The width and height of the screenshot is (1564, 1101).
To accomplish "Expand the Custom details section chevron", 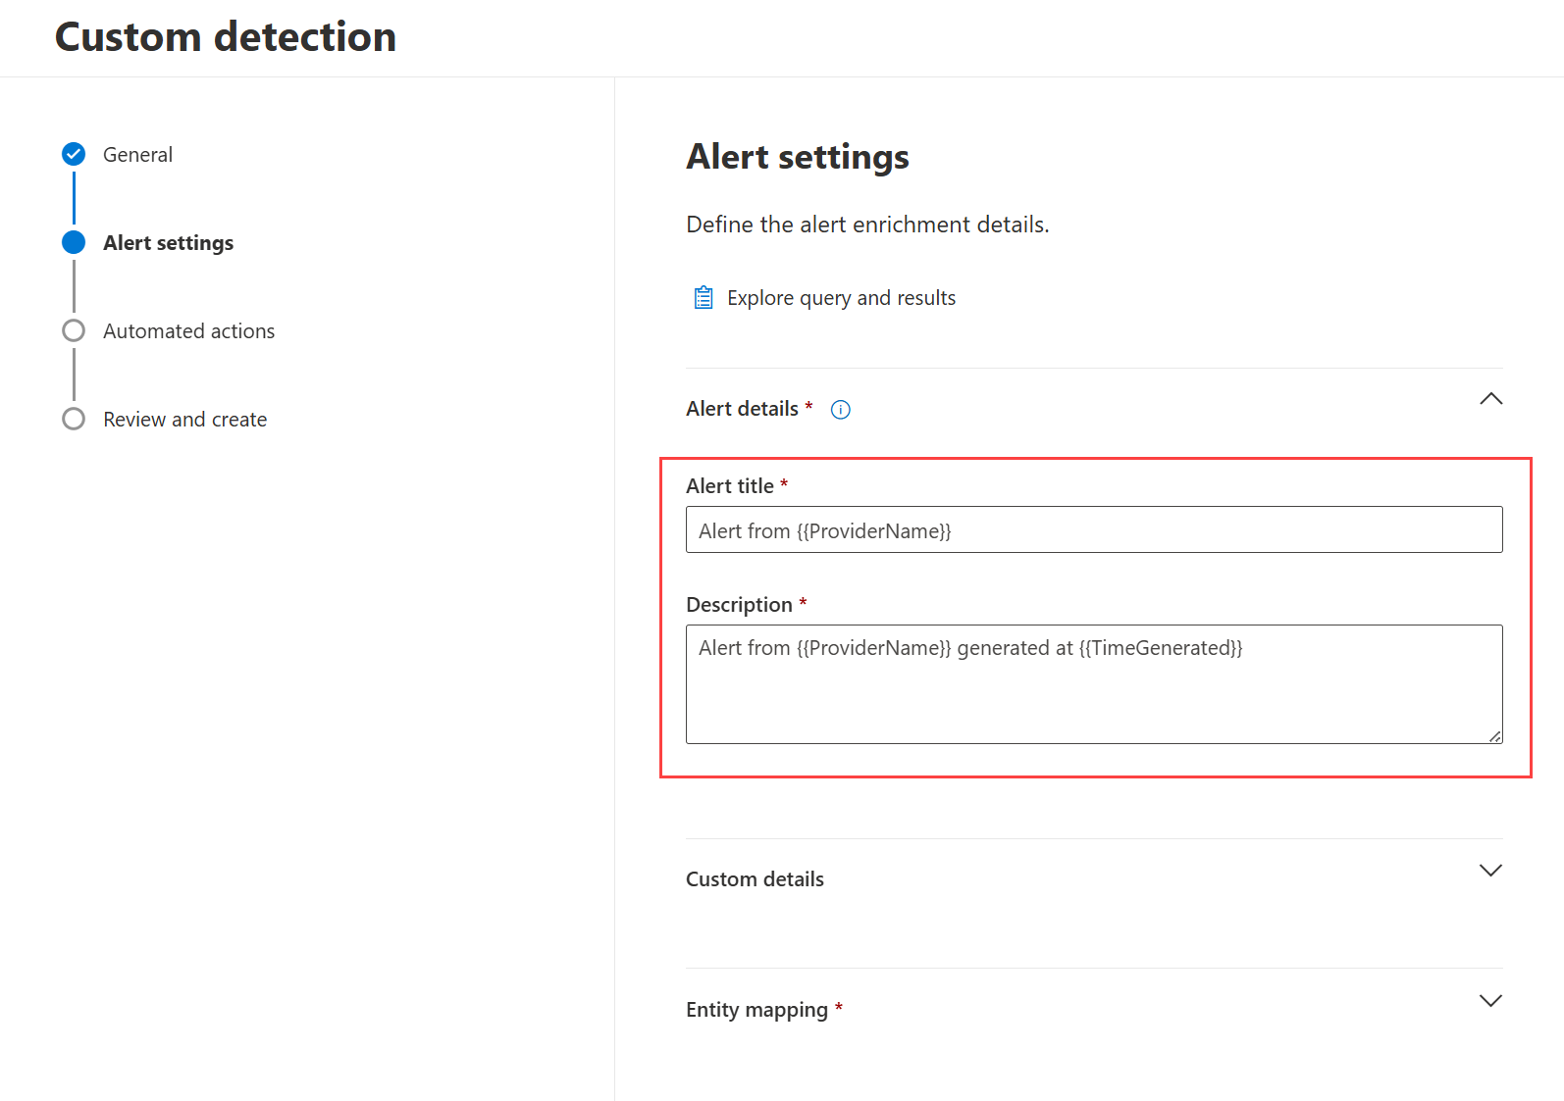I will (x=1490, y=871).
